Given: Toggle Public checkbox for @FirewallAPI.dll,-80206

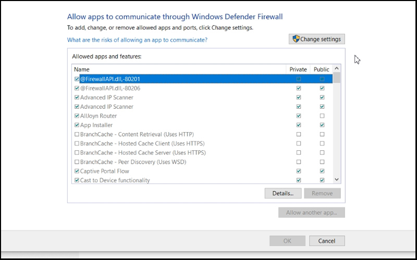Looking at the screenshot, I should pyautogui.click(x=322, y=88).
